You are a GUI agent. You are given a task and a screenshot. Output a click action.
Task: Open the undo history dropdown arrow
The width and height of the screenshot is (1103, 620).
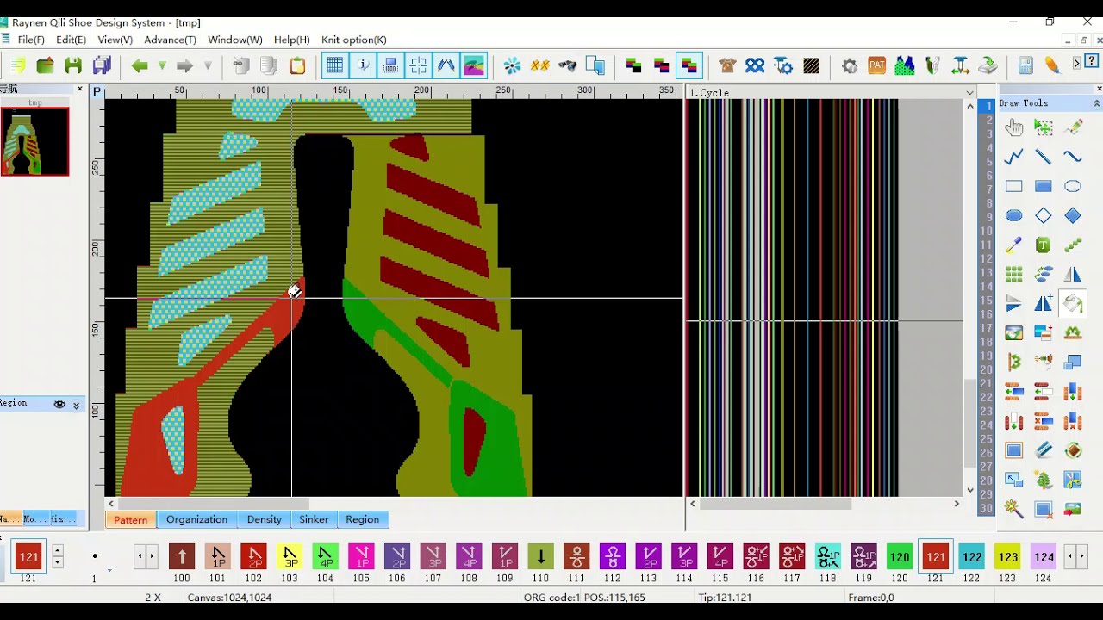click(162, 65)
